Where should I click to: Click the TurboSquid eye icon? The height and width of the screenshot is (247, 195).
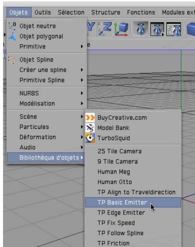[x=90, y=138]
